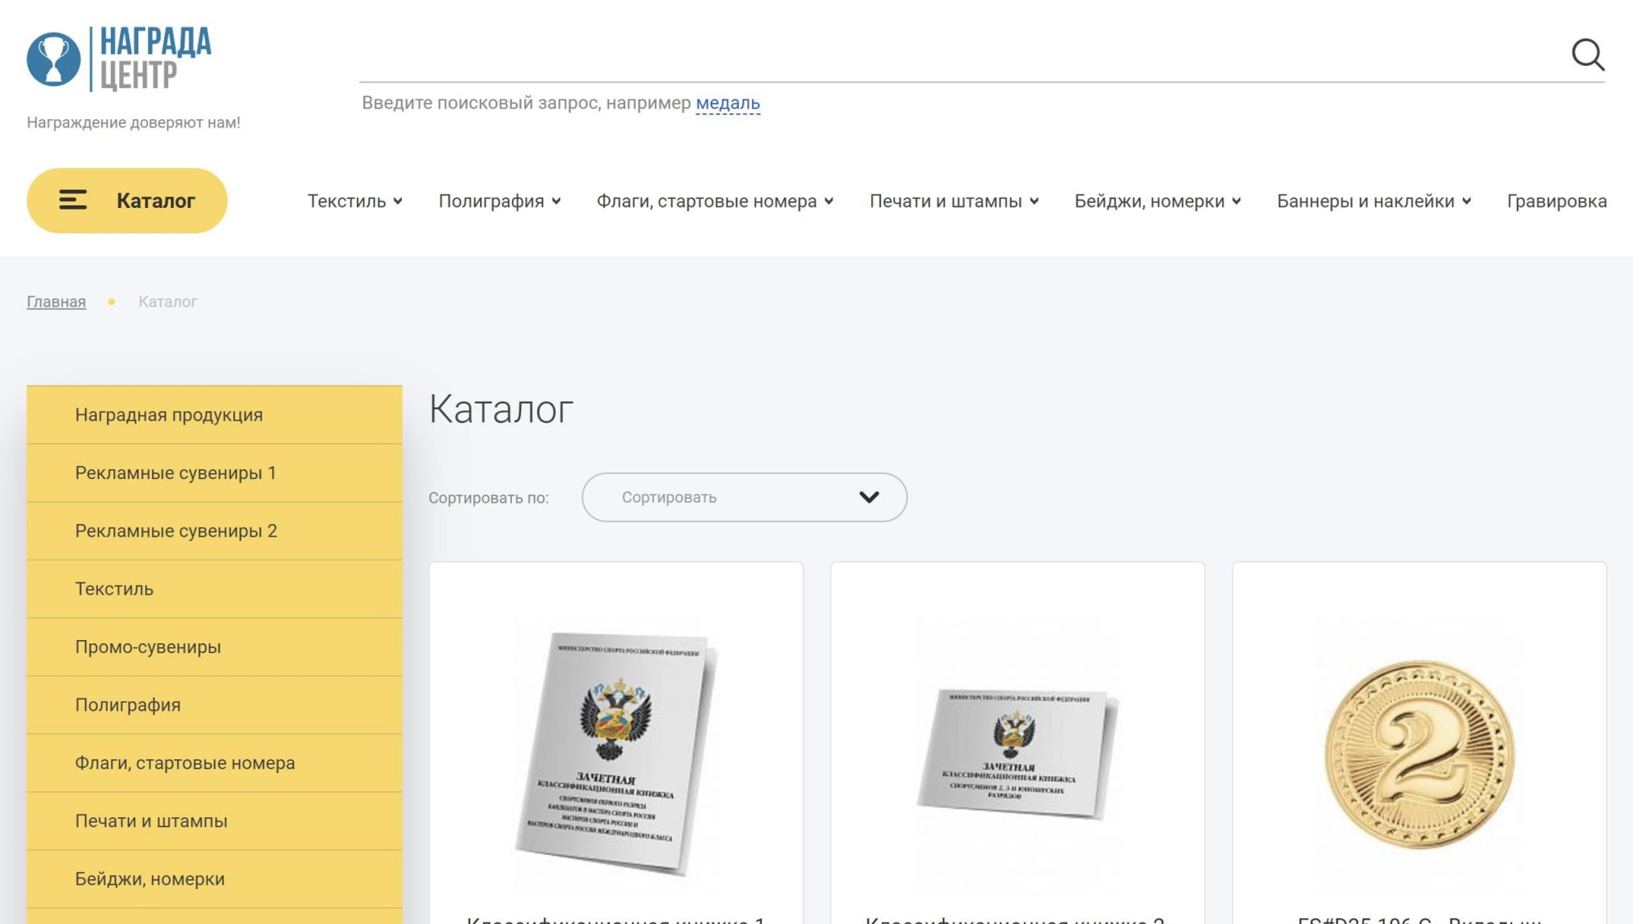The image size is (1633, 924).
Task: Click the Награда Центр trophy logo
Action: click(x=118, y=58)
